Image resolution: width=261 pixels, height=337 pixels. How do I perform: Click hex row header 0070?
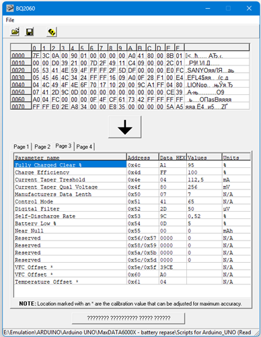(21, 106)
